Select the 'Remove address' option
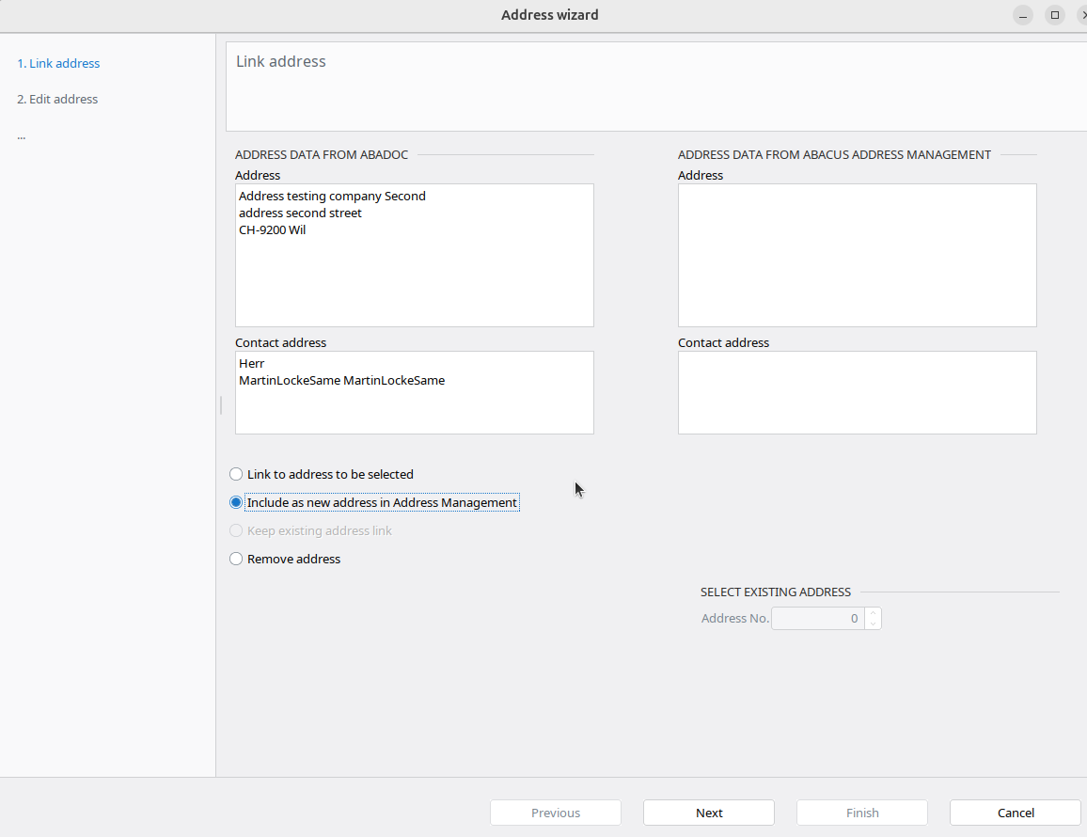The height and width of the screenshot is (837, 1087). pos(236,559)
